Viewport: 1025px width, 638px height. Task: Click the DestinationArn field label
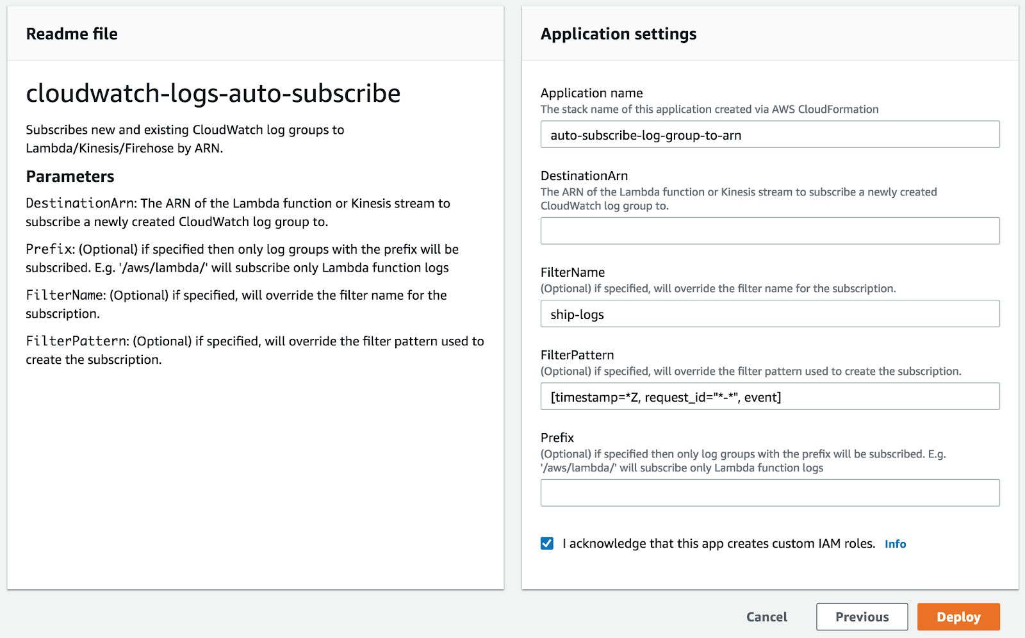[x=584, y=175]
